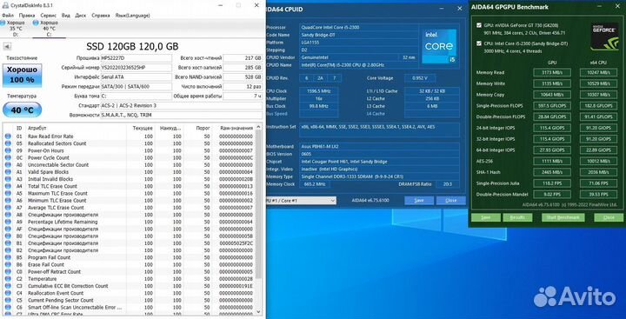This screenshot has width=626, height=319.
Task: Click the status icon of Erase Fail Count
Action: tap(8, 265)
